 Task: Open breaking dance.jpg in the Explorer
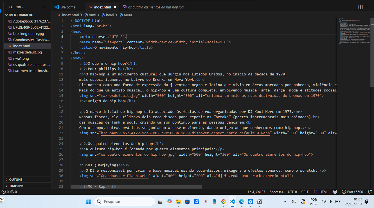coord(28,33)
